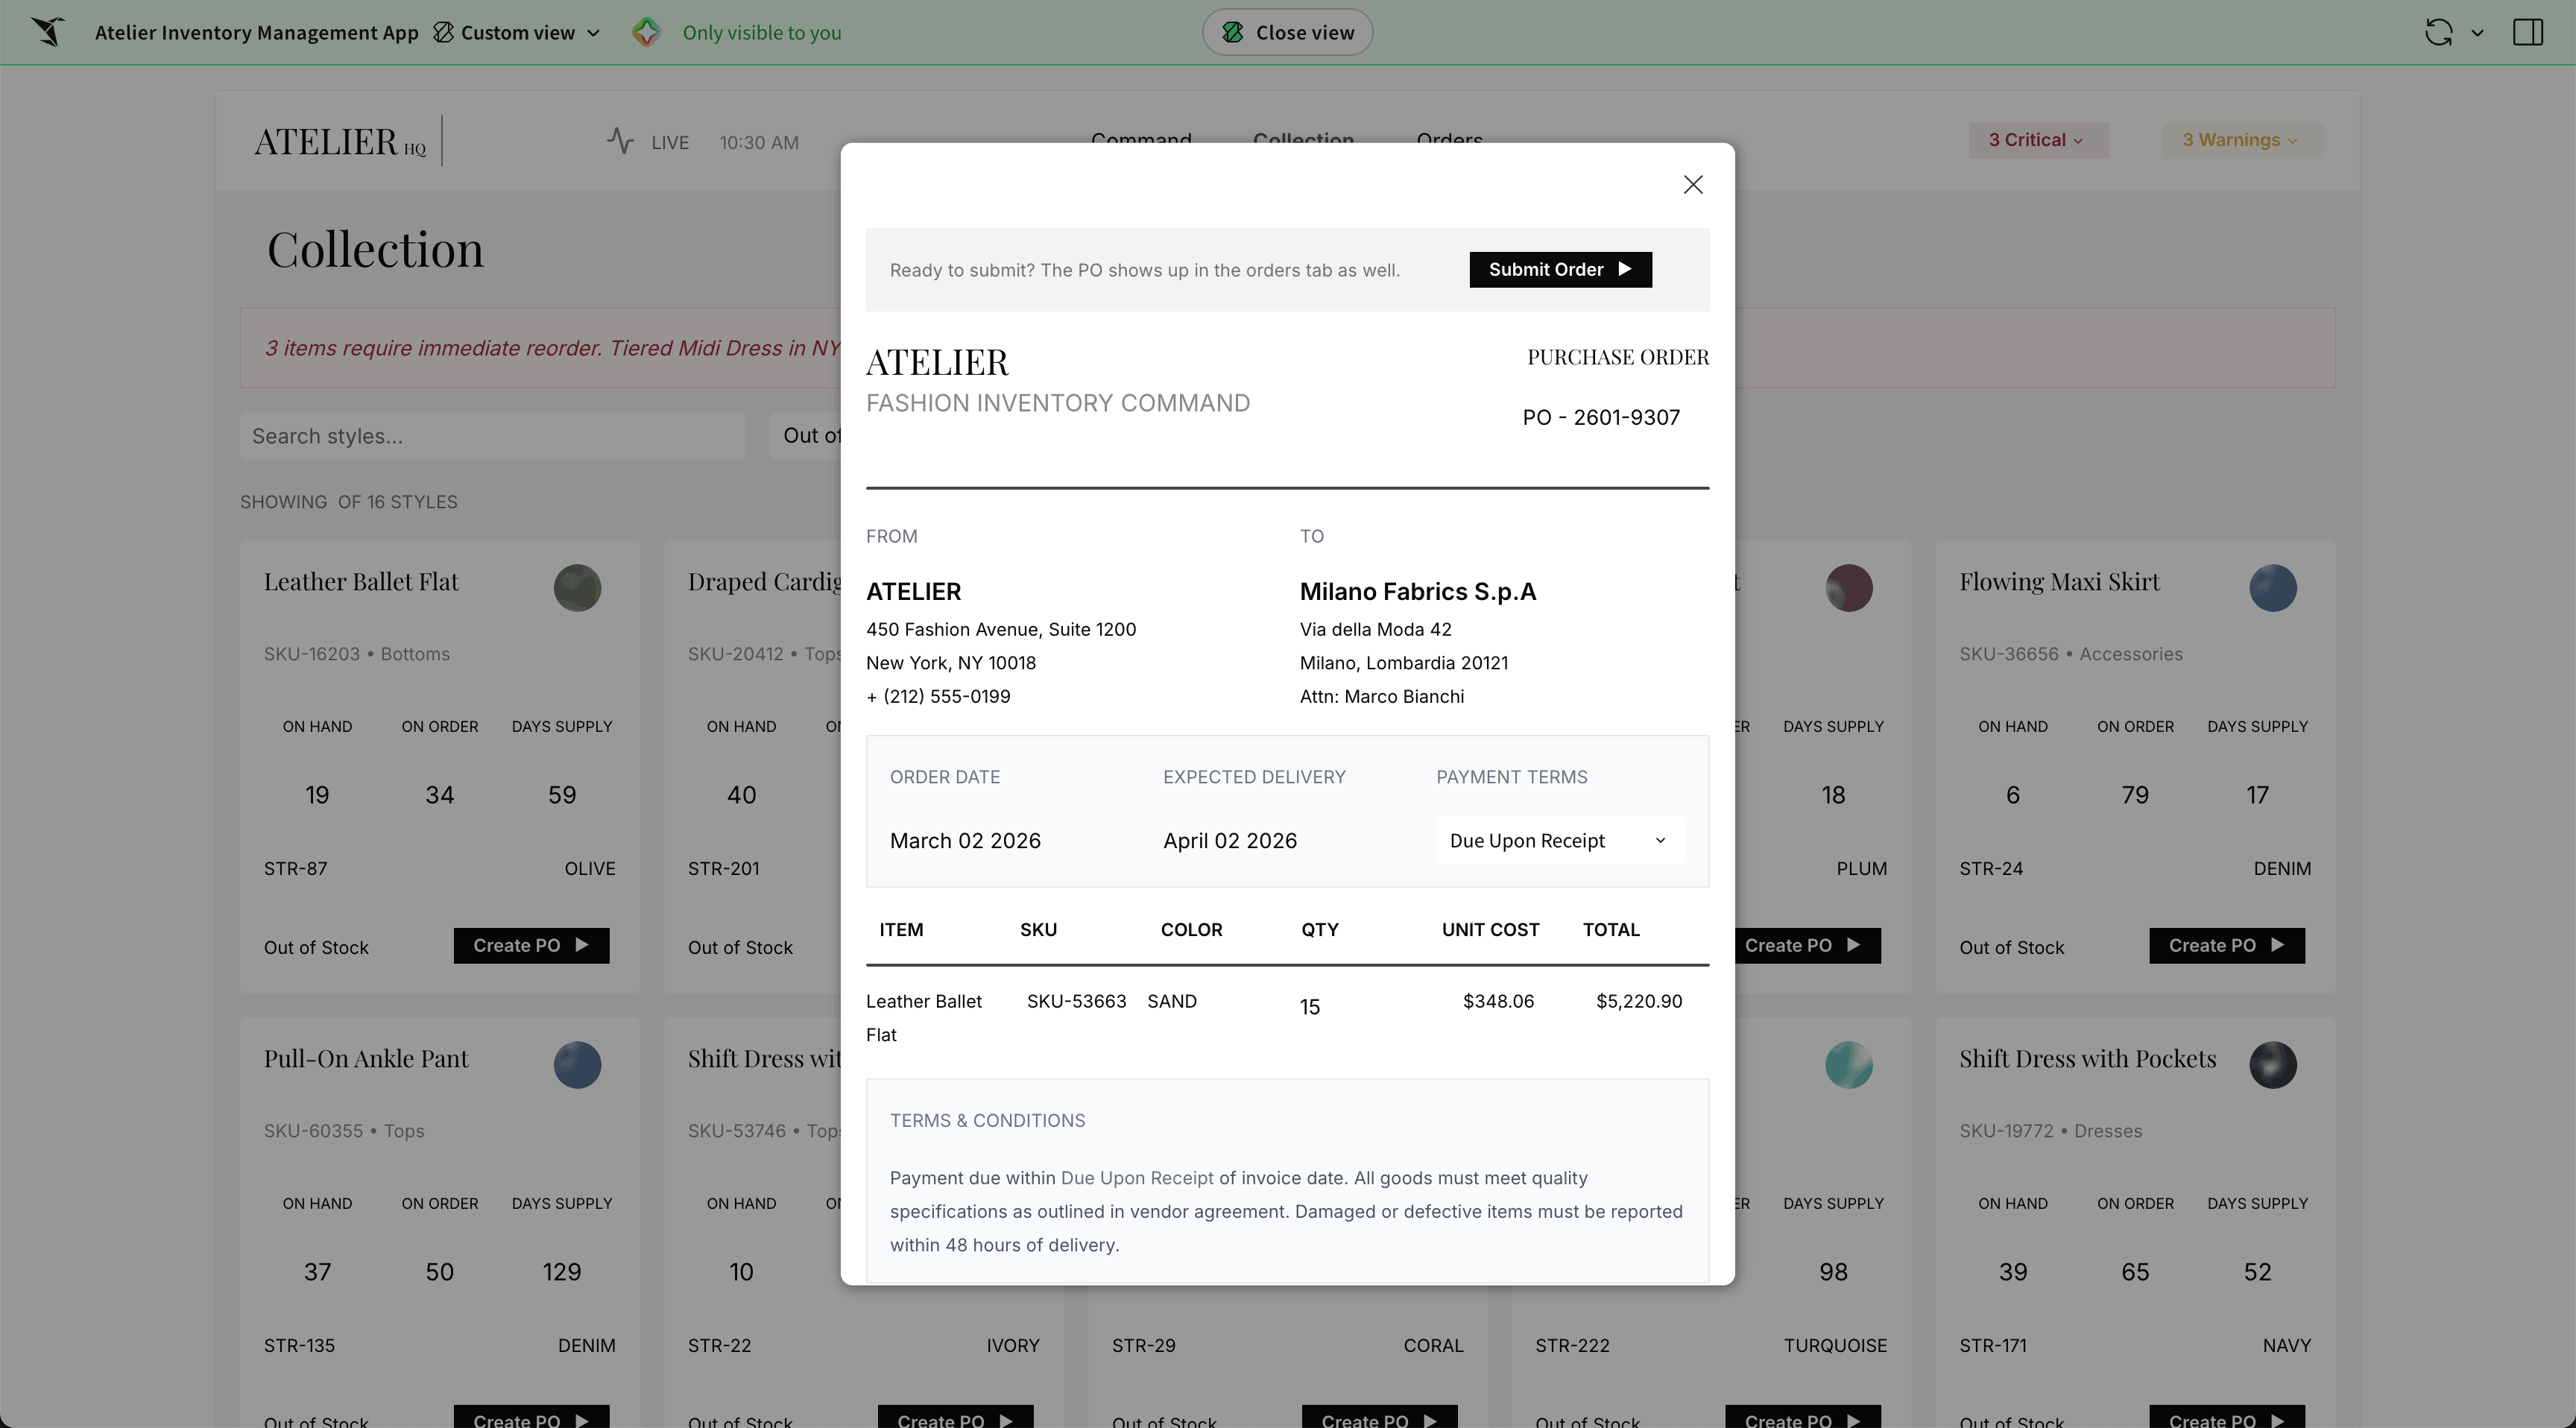Click the LIVE activity pulse icon
The height and width of the screenshot is (1428, 2576).
pyautogui.click(x=620, y=141)
